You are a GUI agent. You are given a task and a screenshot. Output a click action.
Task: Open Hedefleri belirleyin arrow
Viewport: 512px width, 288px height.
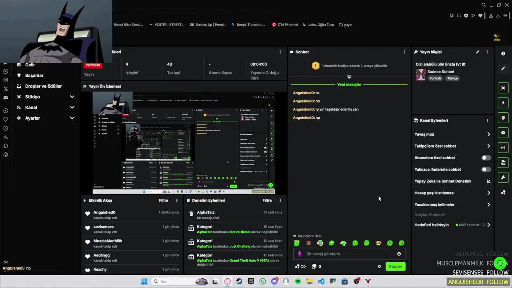(488, 225)
